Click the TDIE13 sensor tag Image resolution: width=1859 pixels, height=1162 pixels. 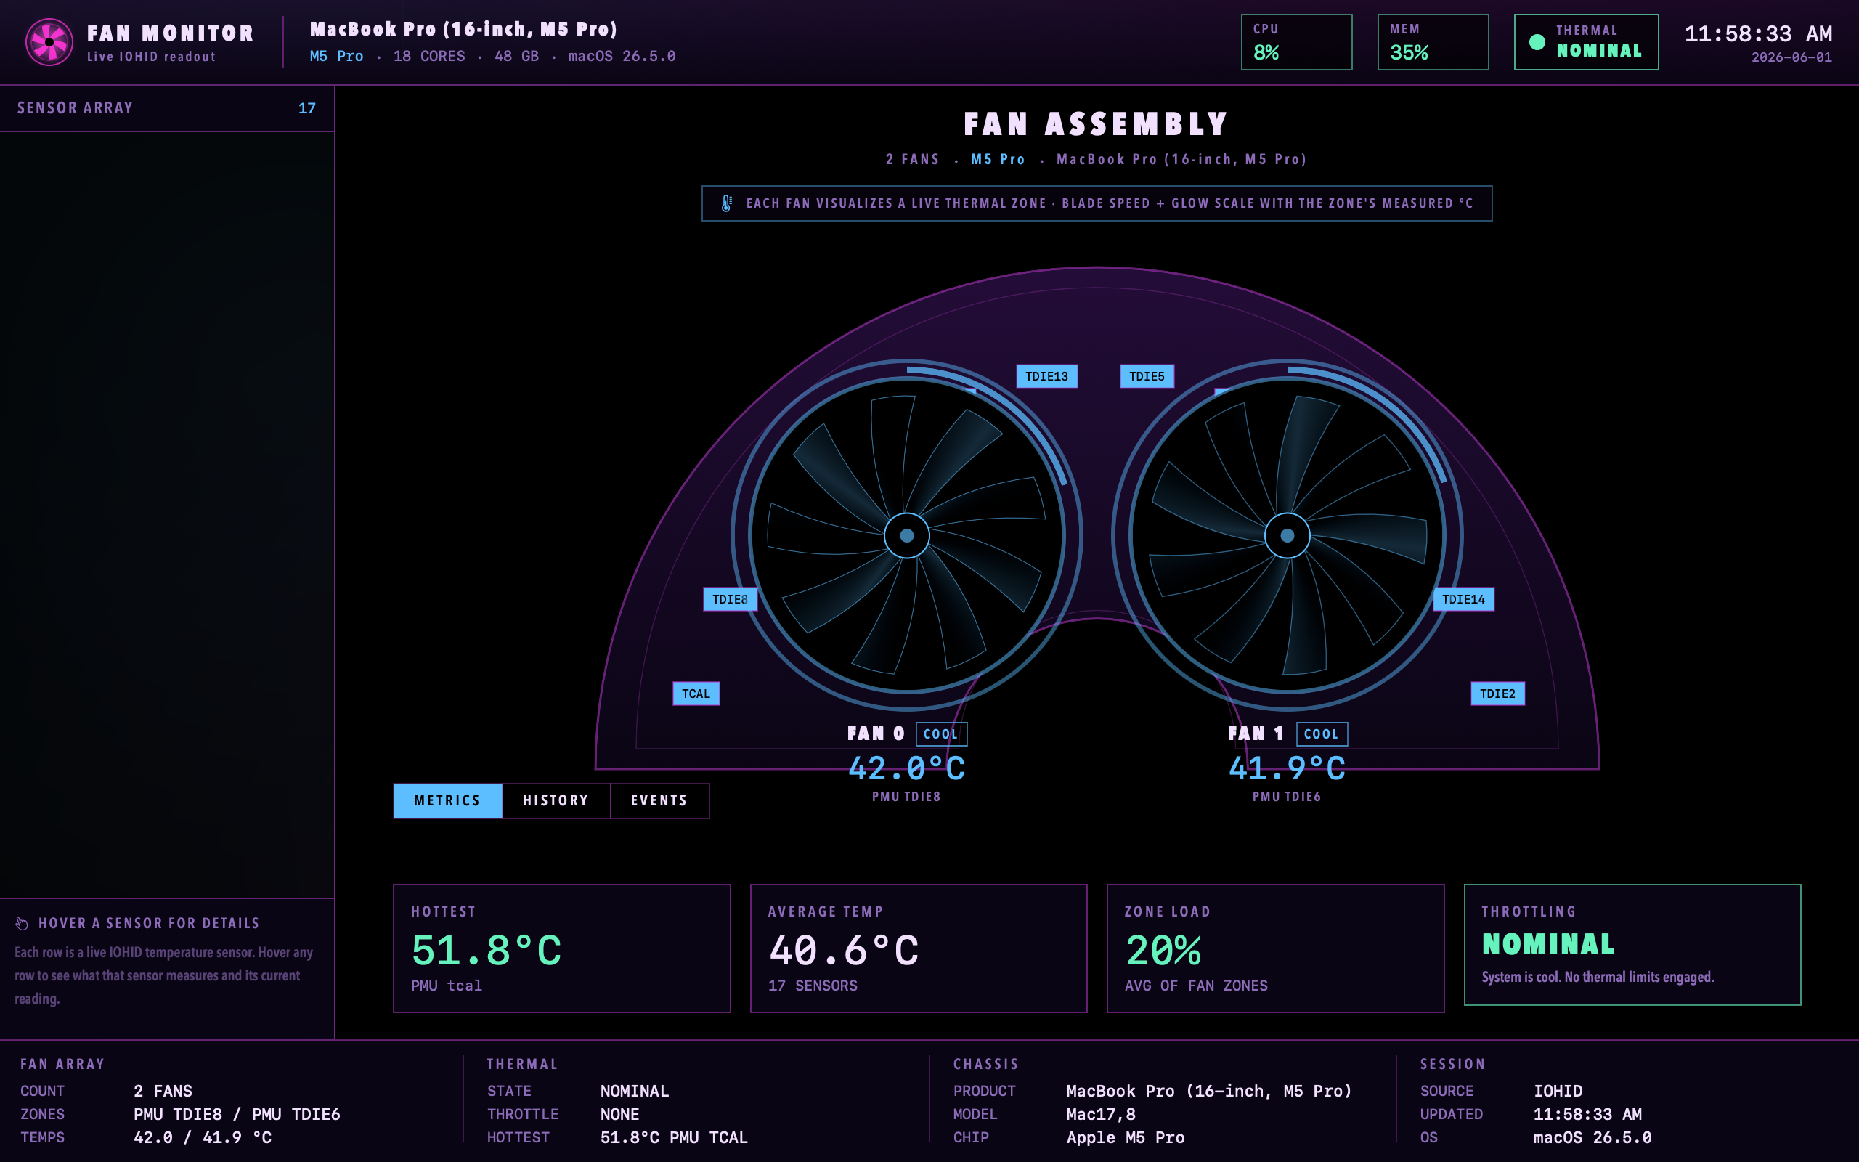[x=1046, y=377]
